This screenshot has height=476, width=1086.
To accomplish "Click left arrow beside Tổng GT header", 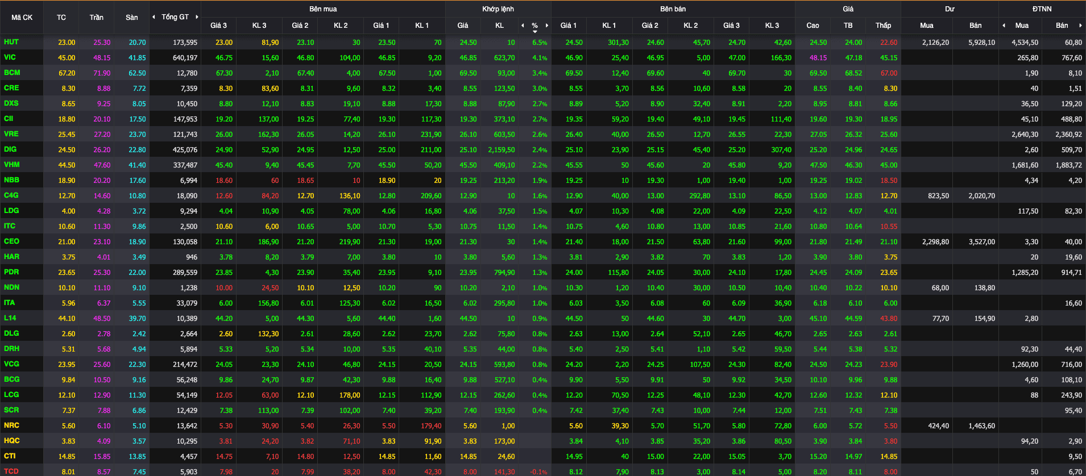I will (x=154, y=17).
